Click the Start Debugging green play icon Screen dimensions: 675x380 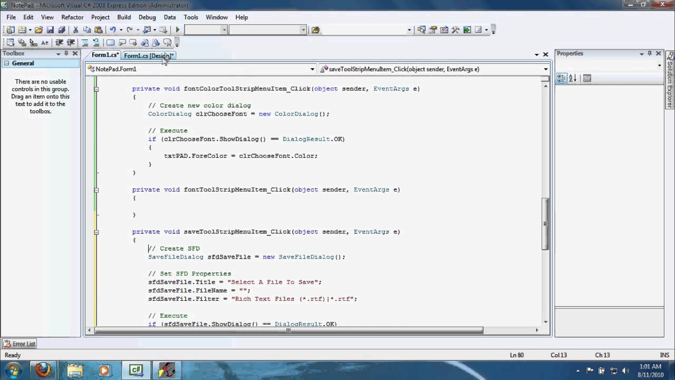coord(178,30)
